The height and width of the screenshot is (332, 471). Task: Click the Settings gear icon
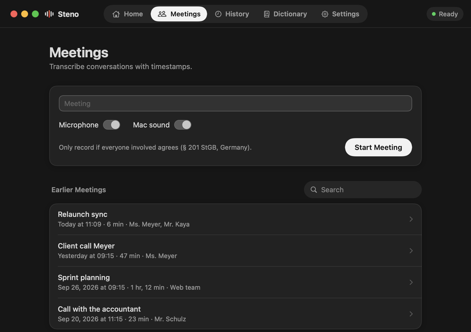tap(325, 14)
